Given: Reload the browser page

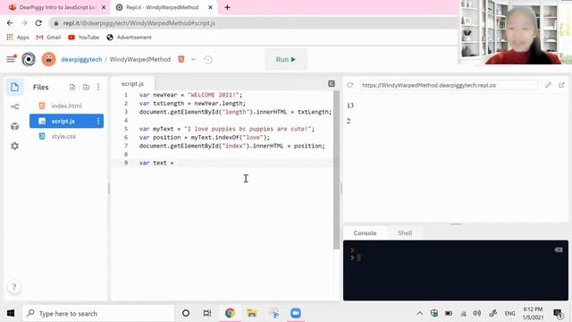Looking at the screenshot, I should tap(38, 23).
